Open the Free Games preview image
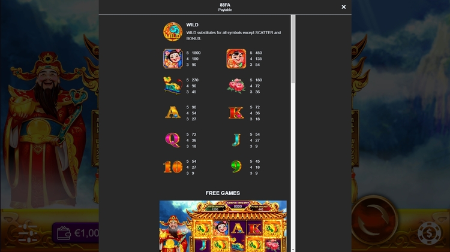Viewport: 450px width, 252px height. point(223,226)
